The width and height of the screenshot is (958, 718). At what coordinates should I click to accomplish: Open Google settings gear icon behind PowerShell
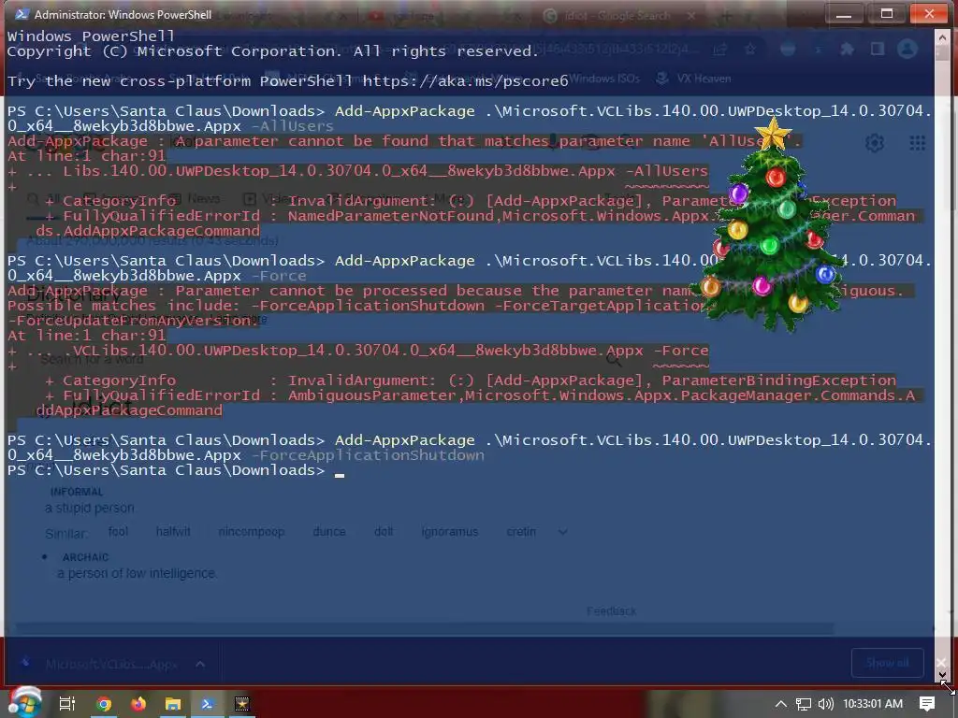[x=875, y=143]
